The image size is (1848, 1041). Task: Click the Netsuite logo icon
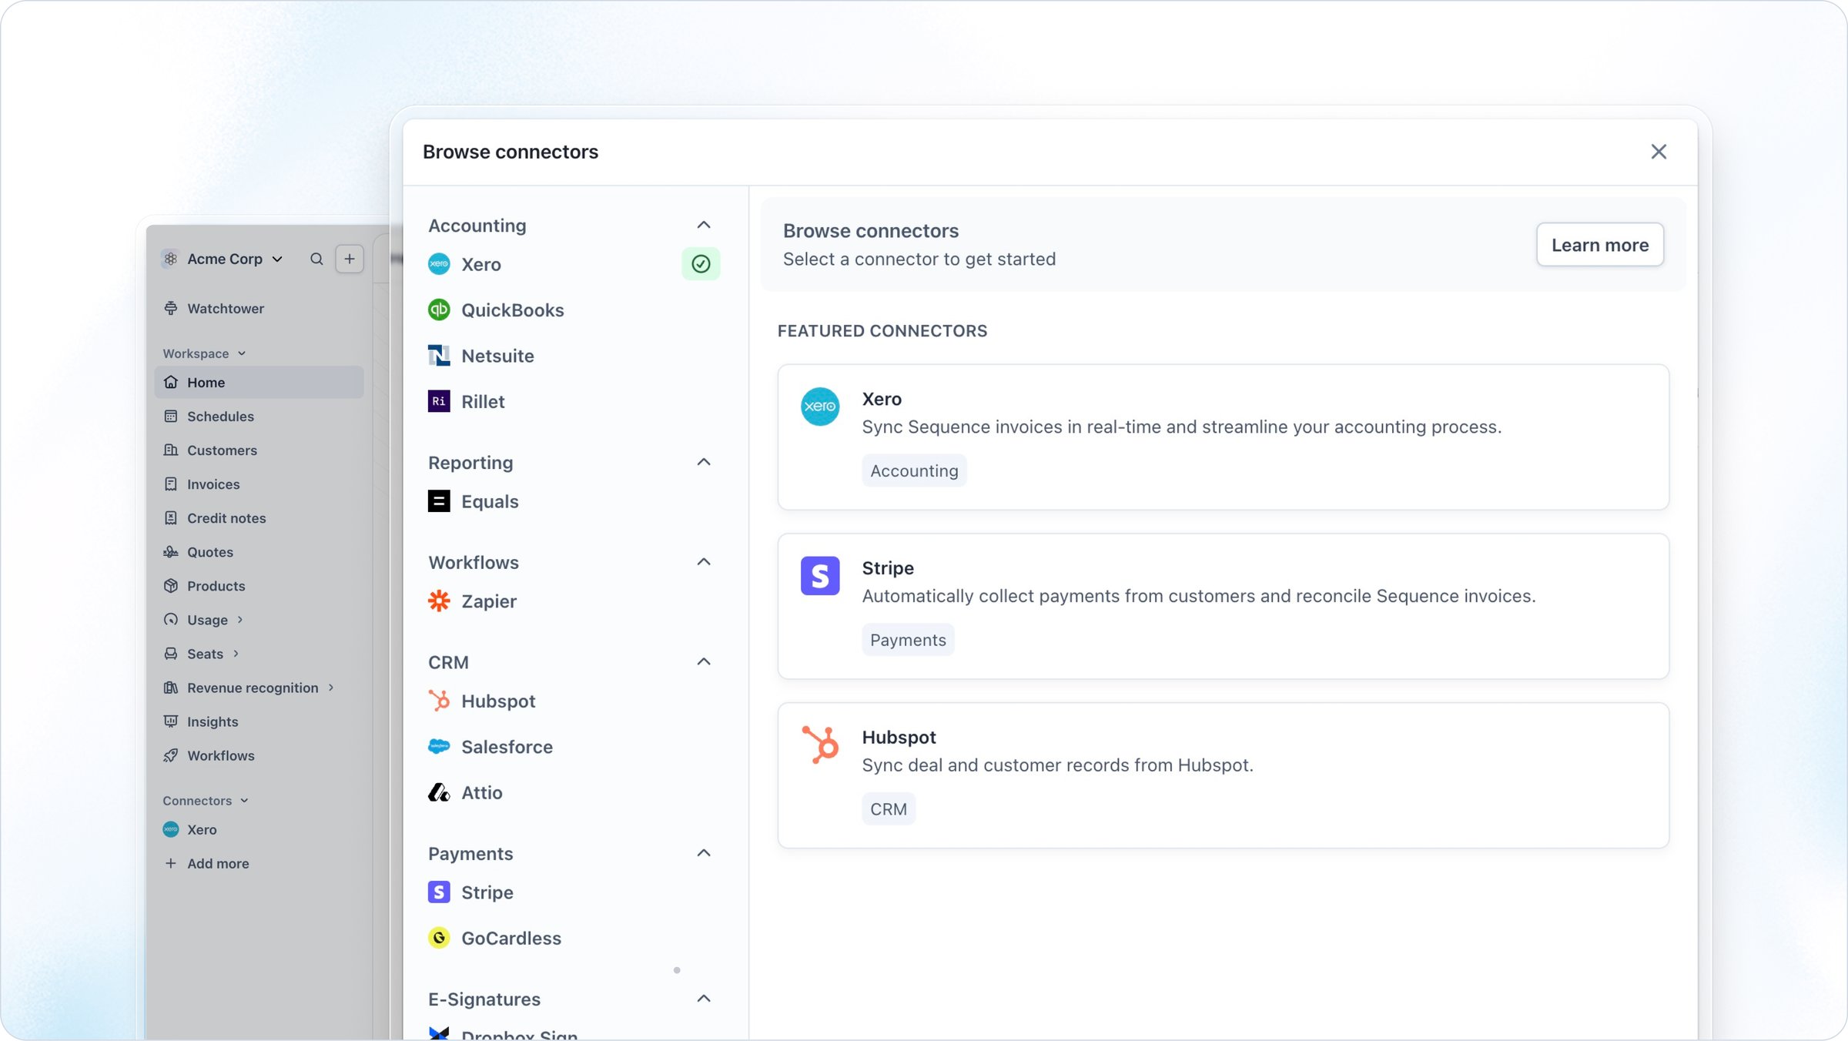tap(439, 356)
